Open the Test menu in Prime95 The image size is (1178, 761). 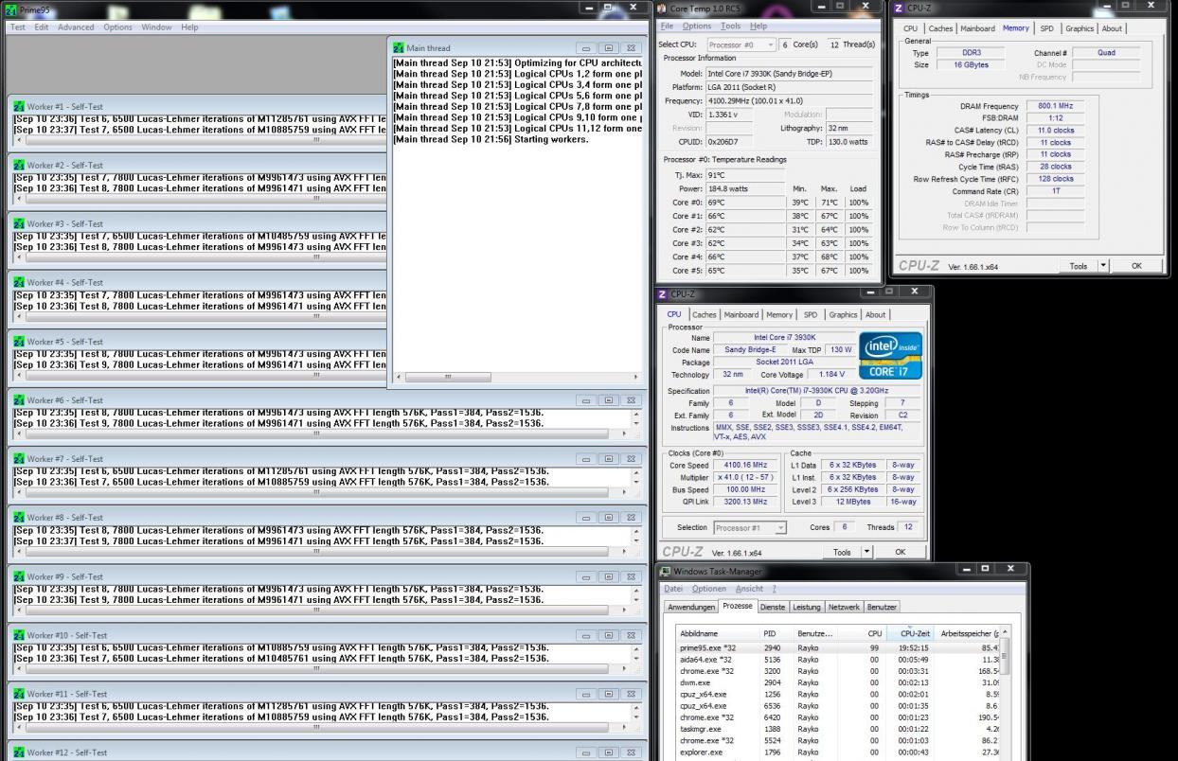[x=18, y=27]
